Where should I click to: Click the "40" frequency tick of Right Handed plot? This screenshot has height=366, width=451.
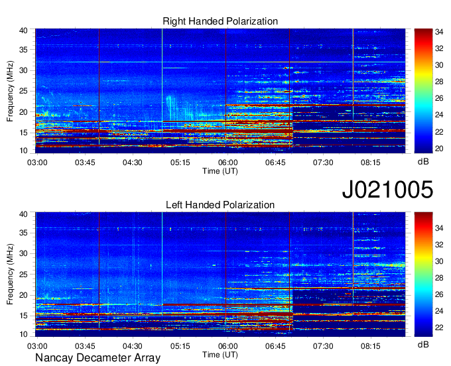point(23,30)
